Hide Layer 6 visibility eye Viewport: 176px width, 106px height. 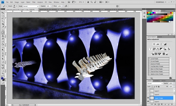click(148, 102)
